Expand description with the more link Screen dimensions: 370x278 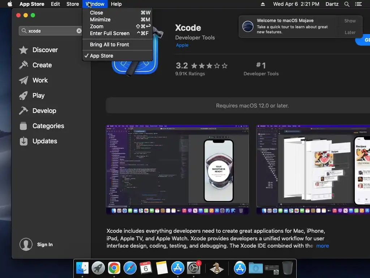(x=322, y=246)
